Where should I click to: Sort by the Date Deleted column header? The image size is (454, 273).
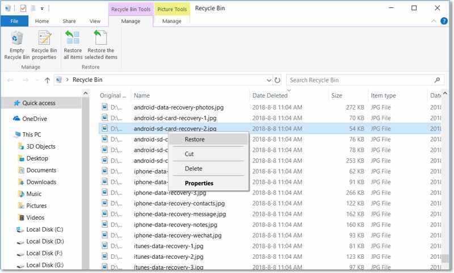[270, 96]
